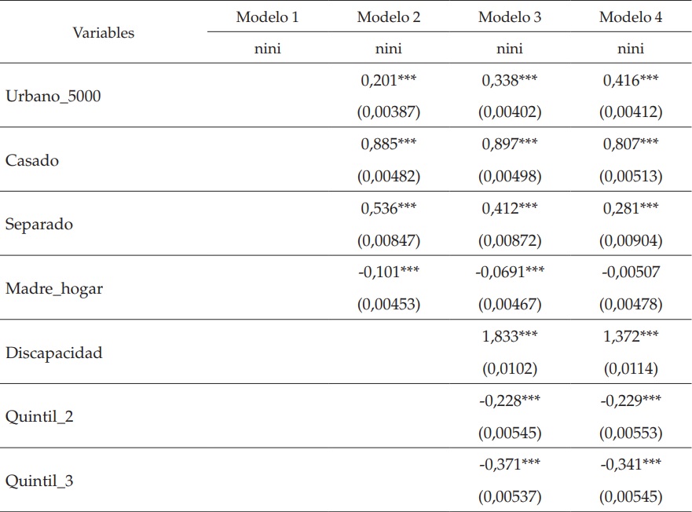Select the 0,536*** Separado coefficient

389,208
